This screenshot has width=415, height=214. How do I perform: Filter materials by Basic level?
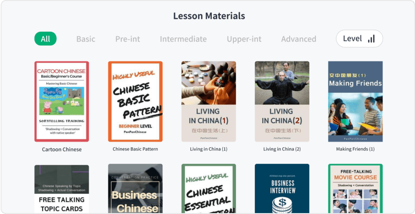coord(86,39)
